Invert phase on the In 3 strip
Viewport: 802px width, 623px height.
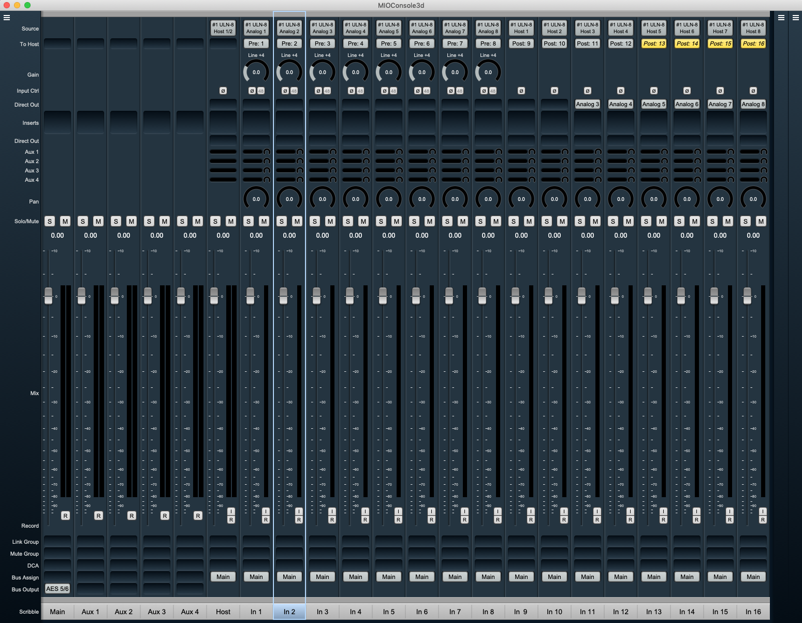pyautogui.click(x=318, y=91)
